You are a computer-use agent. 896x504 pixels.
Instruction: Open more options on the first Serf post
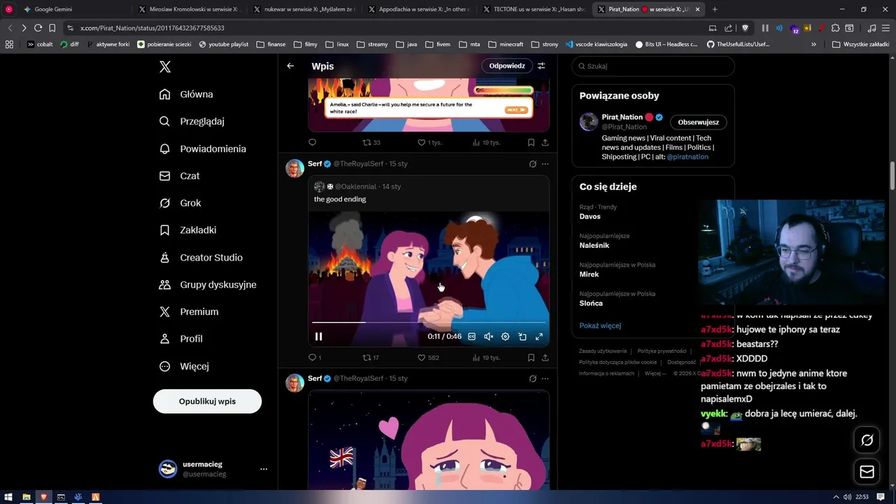point(545,164)
